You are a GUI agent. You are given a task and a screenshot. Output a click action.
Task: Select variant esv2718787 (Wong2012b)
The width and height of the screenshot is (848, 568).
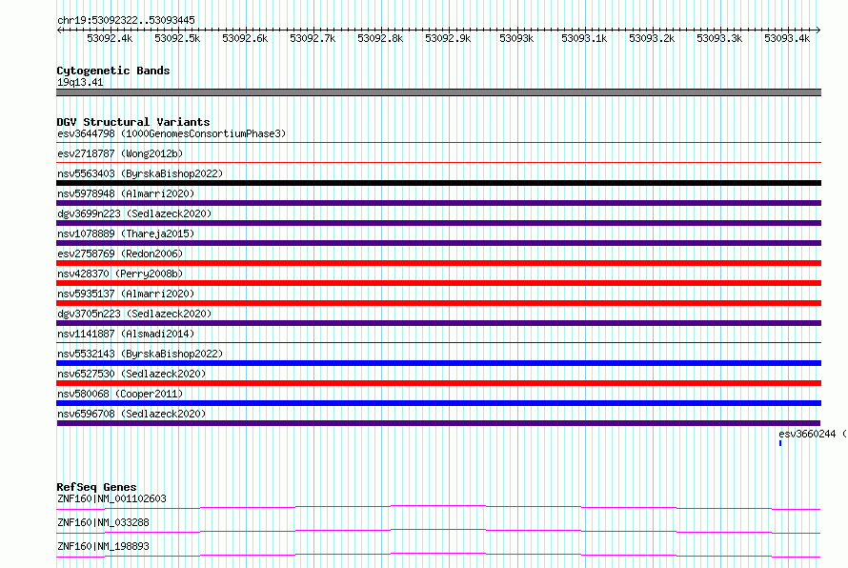click(120, 153)
